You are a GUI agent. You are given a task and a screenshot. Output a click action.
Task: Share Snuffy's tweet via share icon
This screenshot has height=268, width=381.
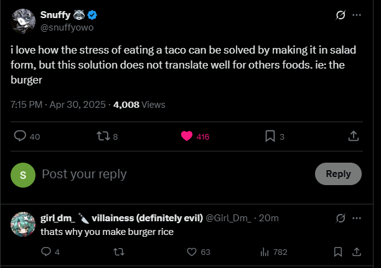point(353,136)
